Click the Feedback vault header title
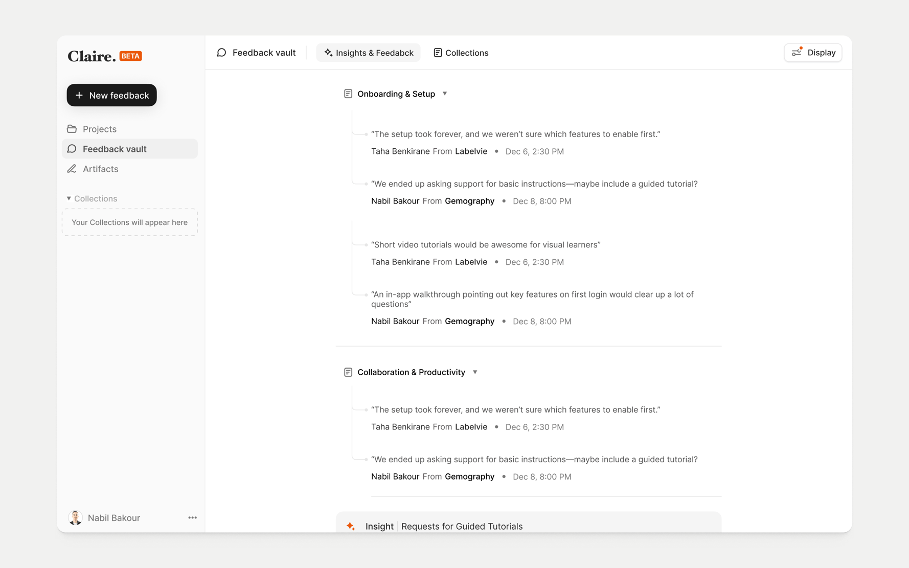 pyautogui.click(x=264, y=53)
